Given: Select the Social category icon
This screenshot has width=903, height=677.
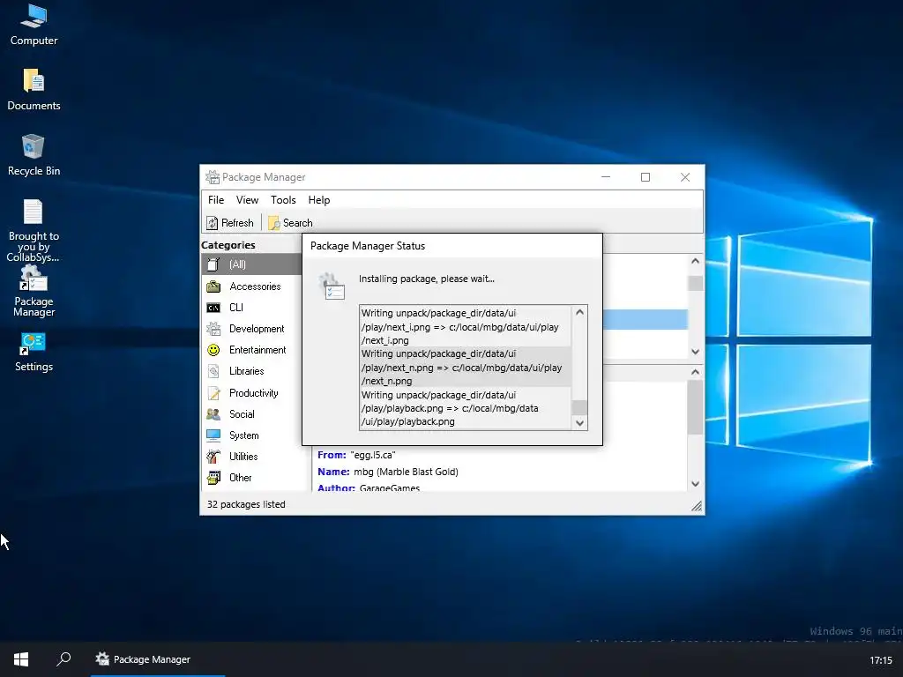Looking at the screenshot, I should click(213, 414).
